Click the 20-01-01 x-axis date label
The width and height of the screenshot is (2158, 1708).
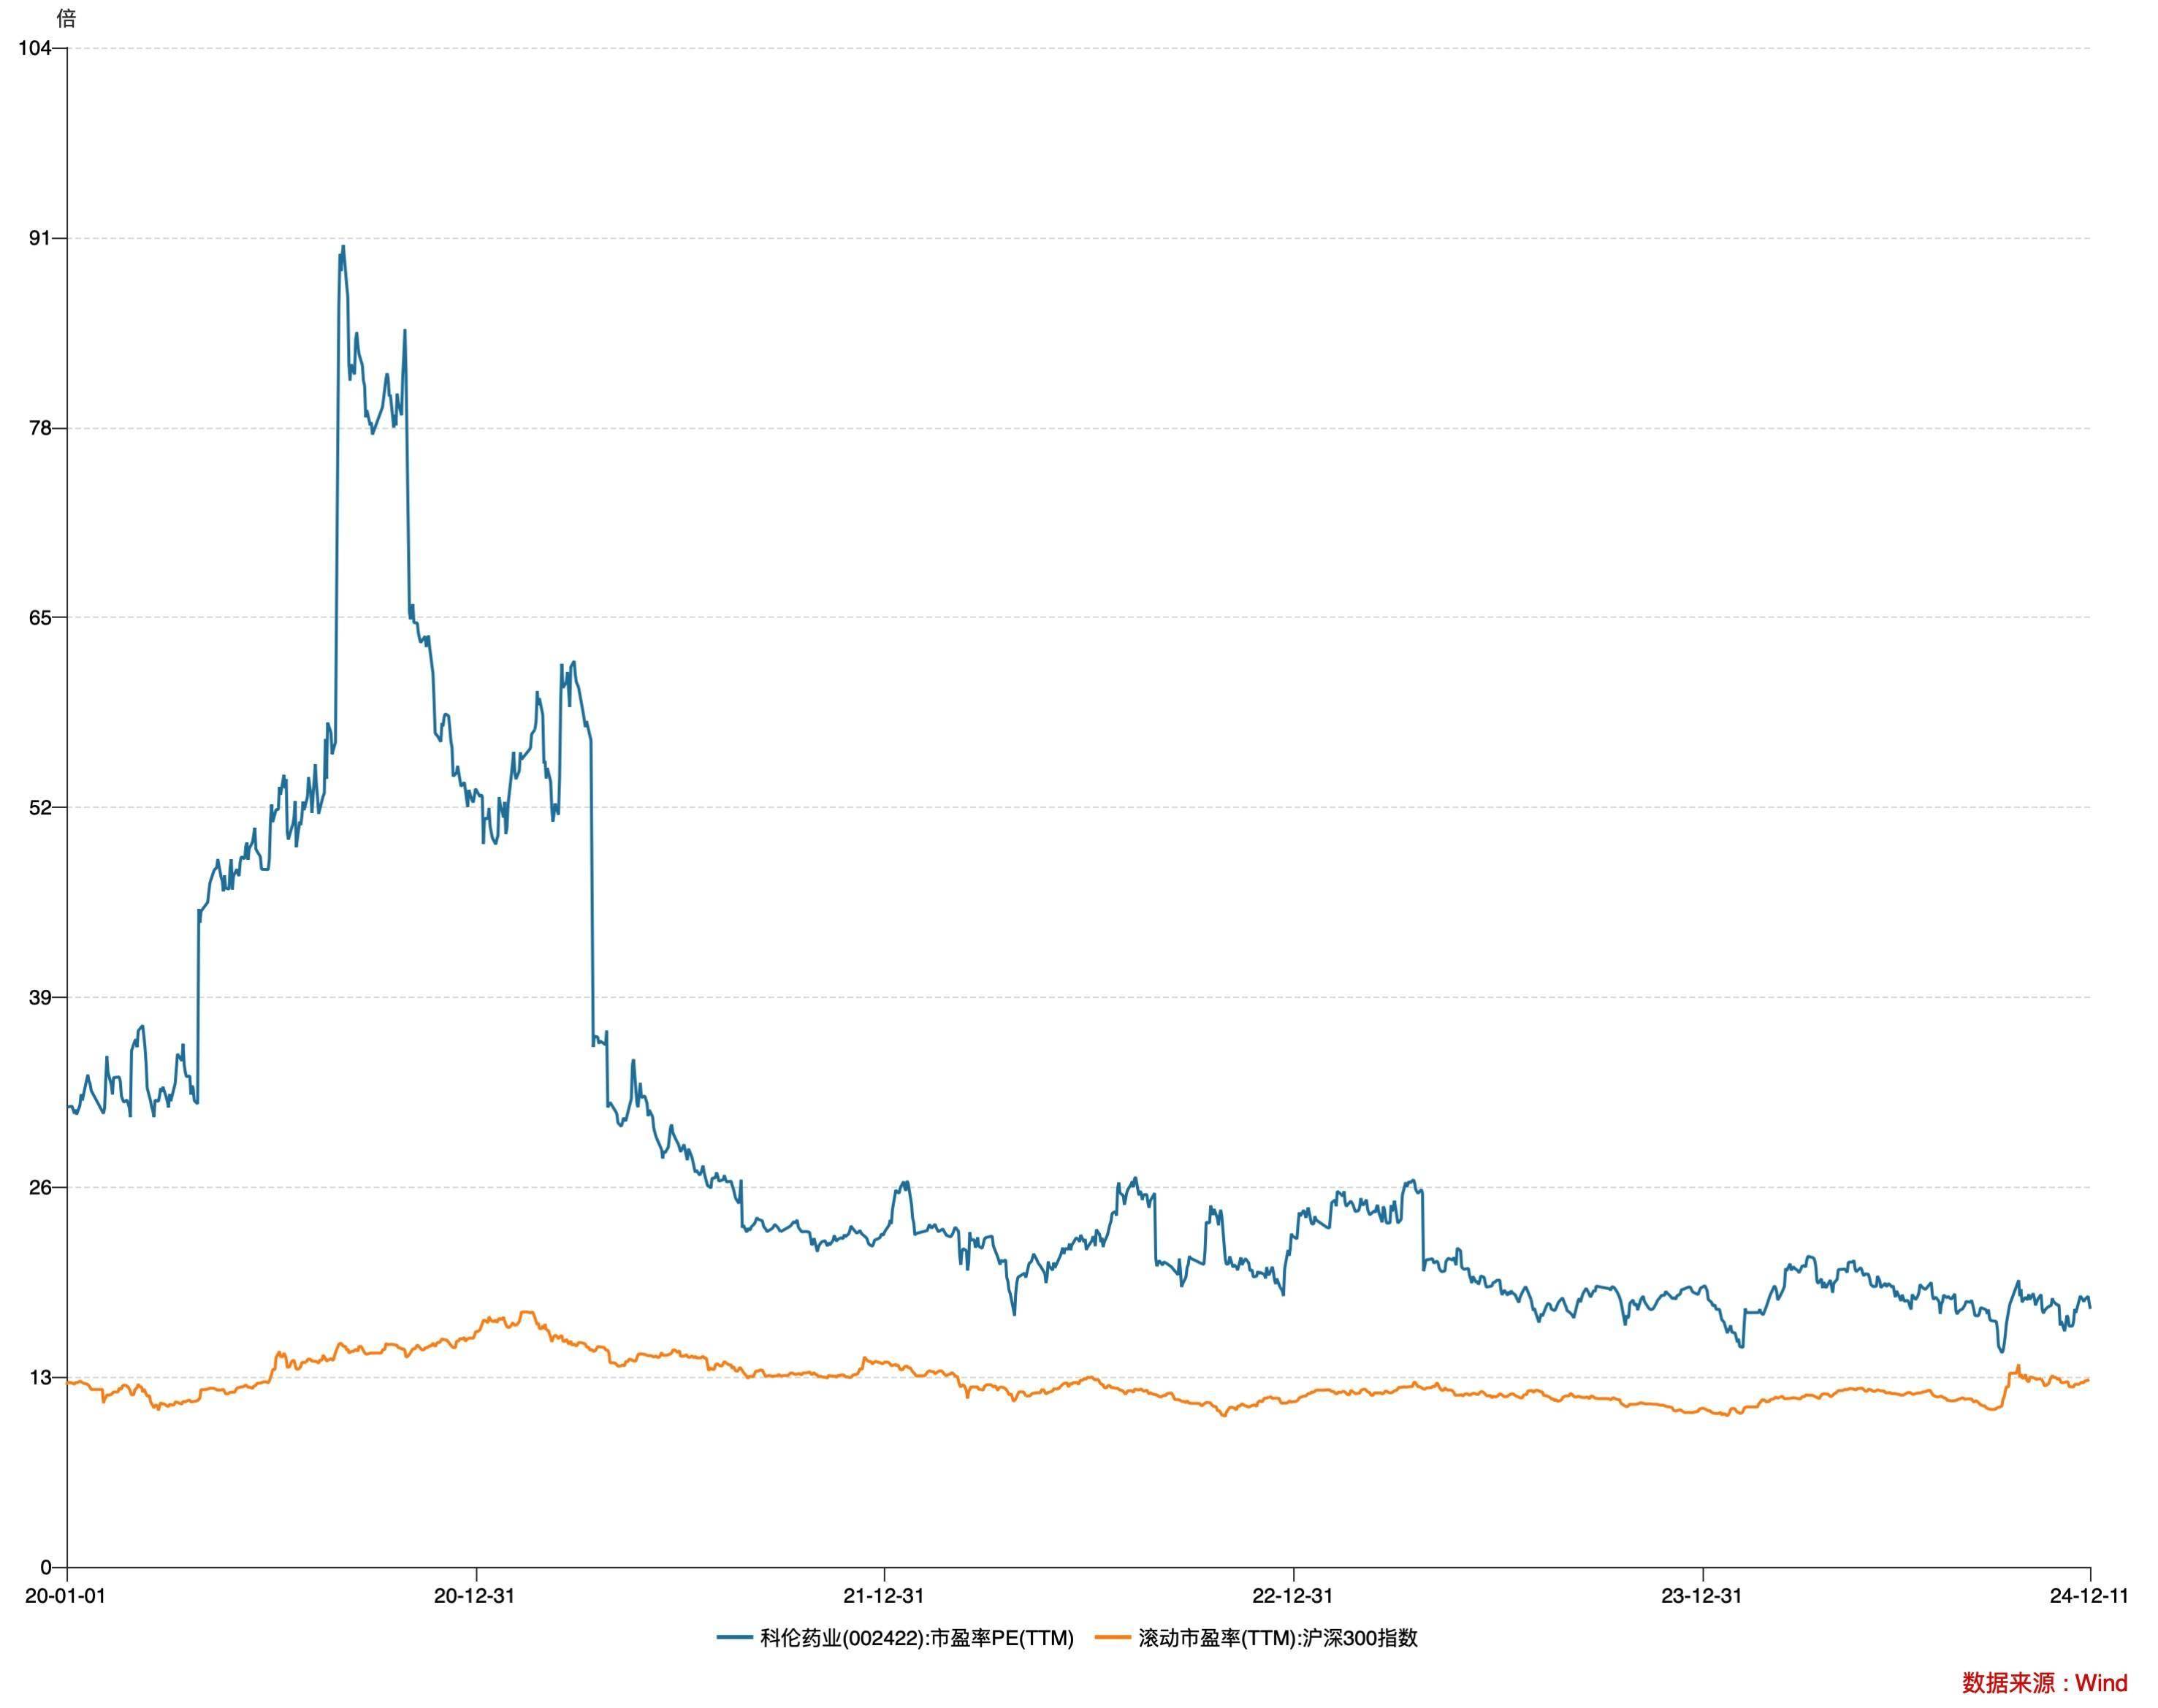click(x=65, y=1596)
